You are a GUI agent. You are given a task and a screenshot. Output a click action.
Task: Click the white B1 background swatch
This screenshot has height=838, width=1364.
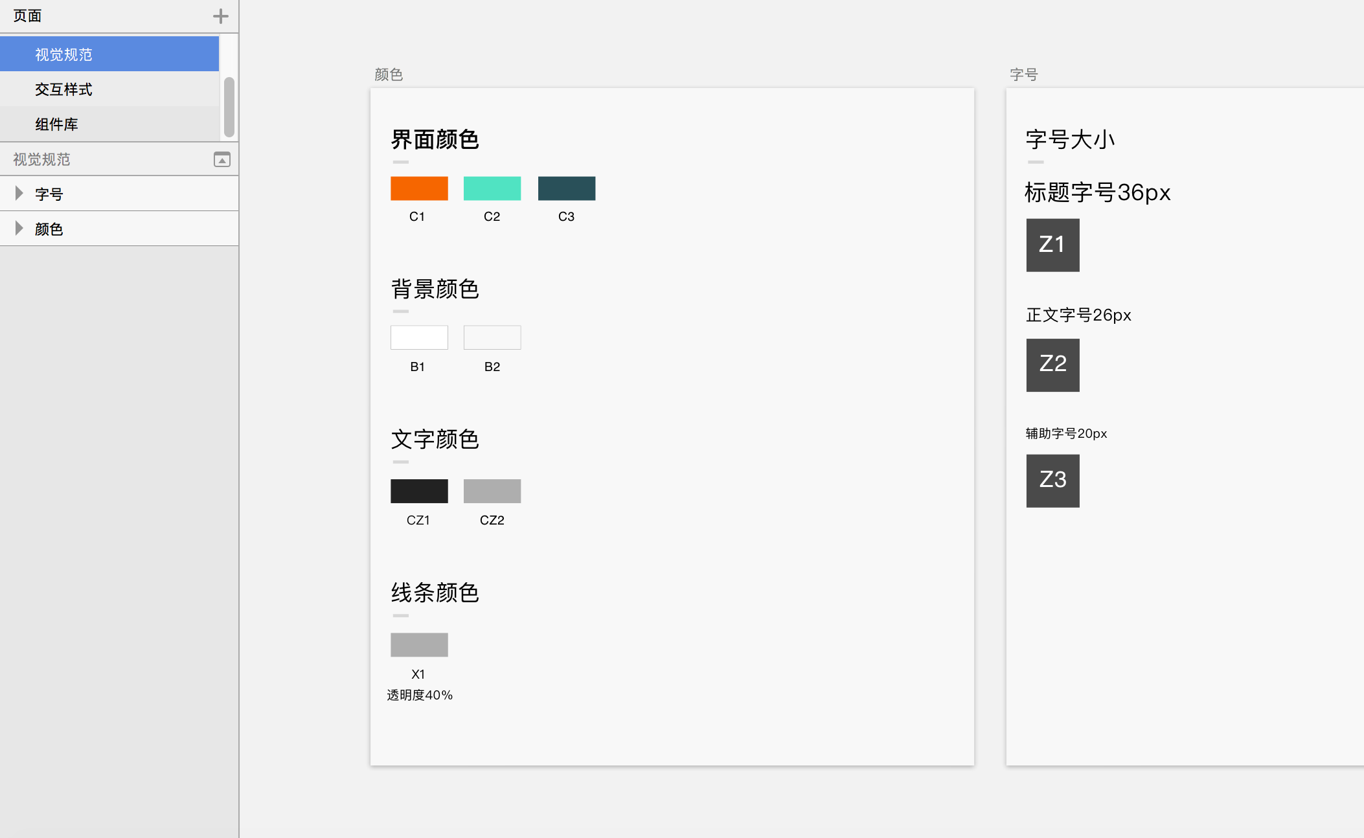(x=419, y=337)
